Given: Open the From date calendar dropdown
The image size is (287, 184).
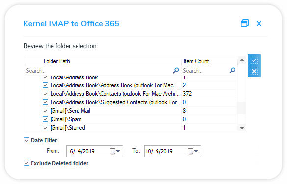Looking at the screenshot, I should [x=115, y=151].
